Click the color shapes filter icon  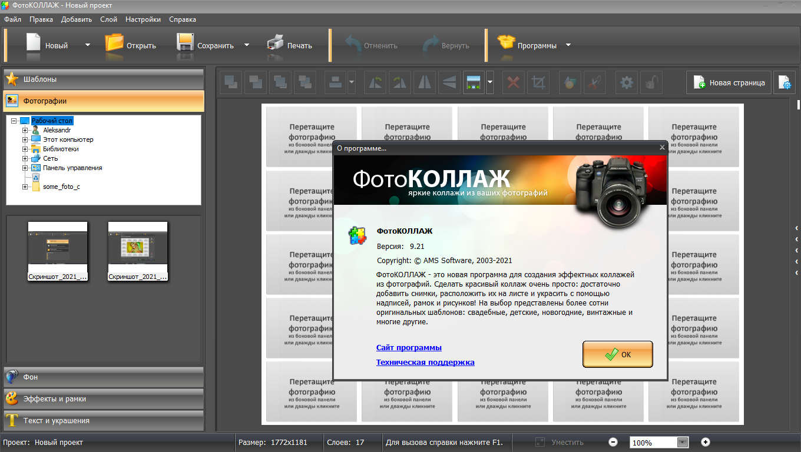point(570,82)
